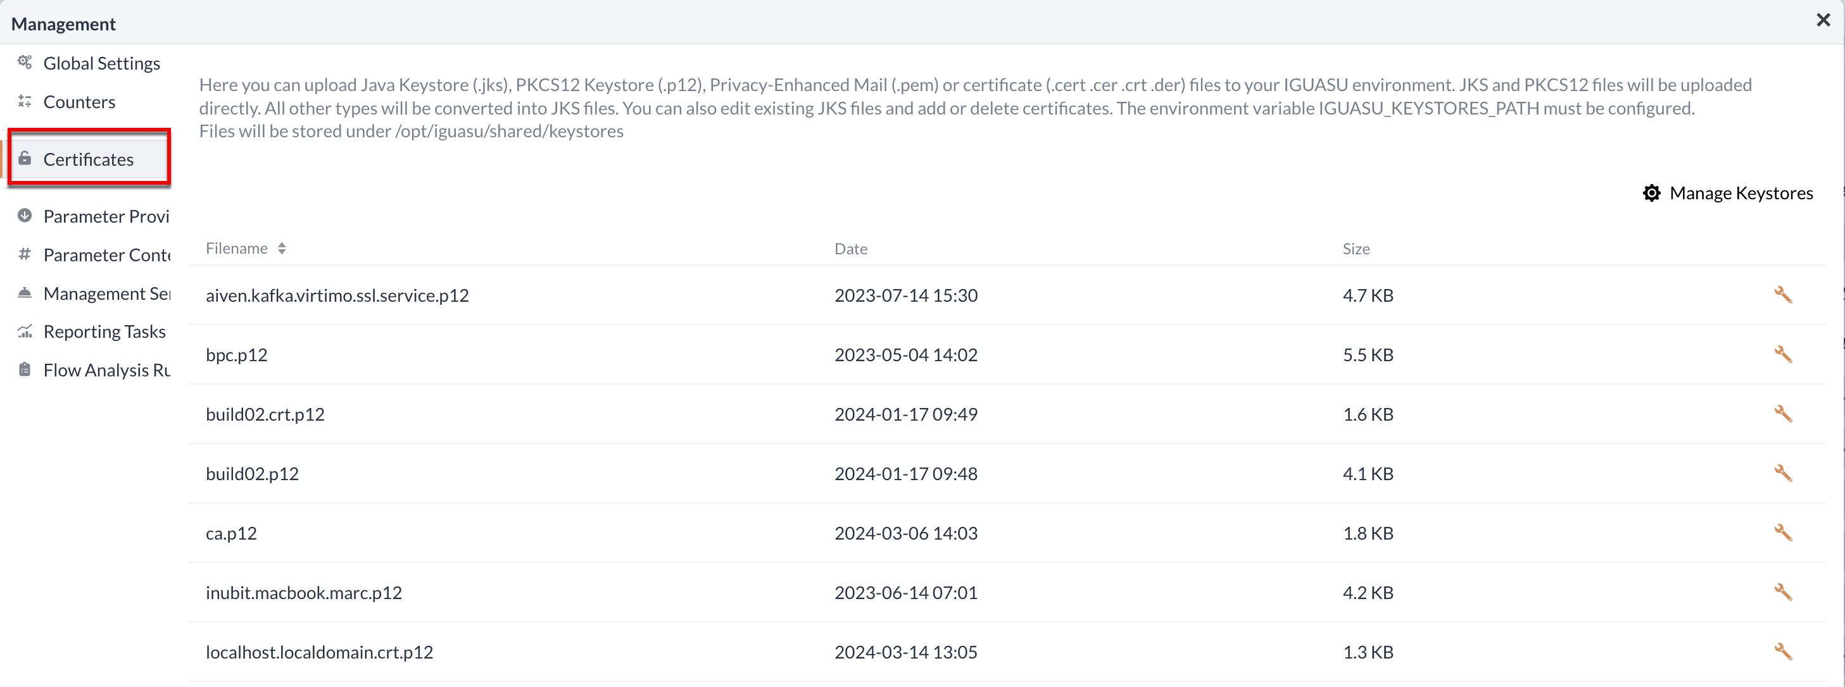Select Certificates from the sidebar
This screenshot has width=1845, height=687.
coord(87,159)
